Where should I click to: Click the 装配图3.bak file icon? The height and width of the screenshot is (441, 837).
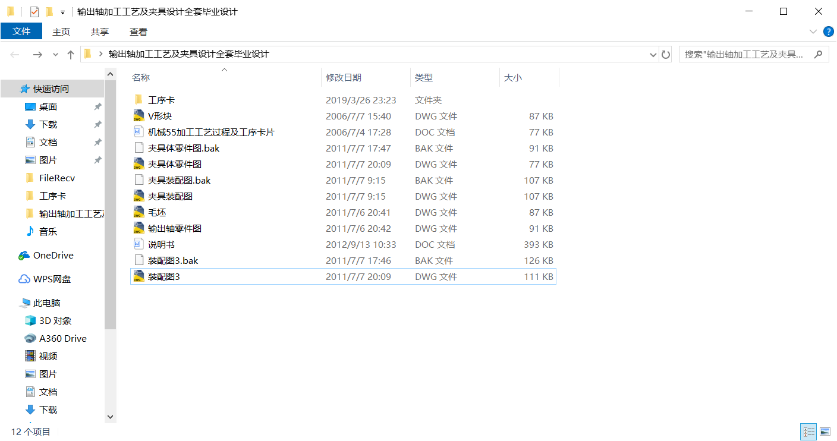point(139,260)
